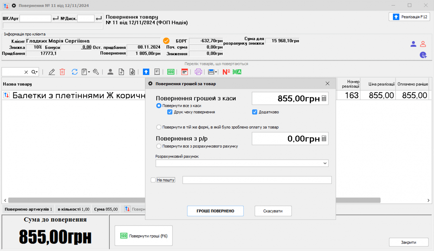434x251 pixels.
Task: Uncheck 'Друк чеку повернення' checkbox
Action: (170, 112)
